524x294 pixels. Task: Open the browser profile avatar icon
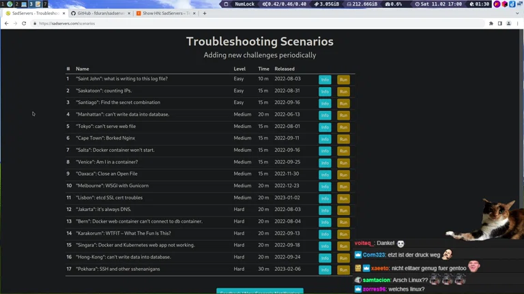508,23
